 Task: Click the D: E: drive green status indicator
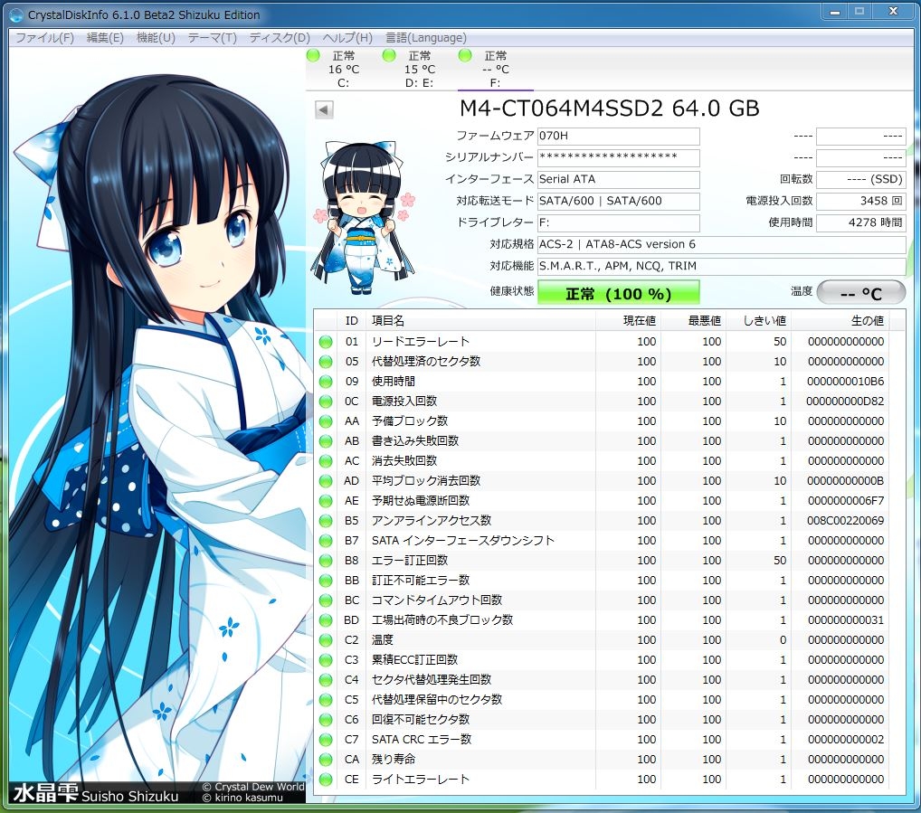click(389, 56)
